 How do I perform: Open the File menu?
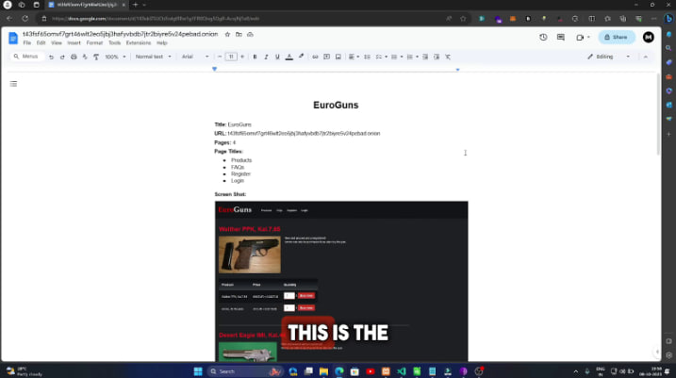[27, 43]
